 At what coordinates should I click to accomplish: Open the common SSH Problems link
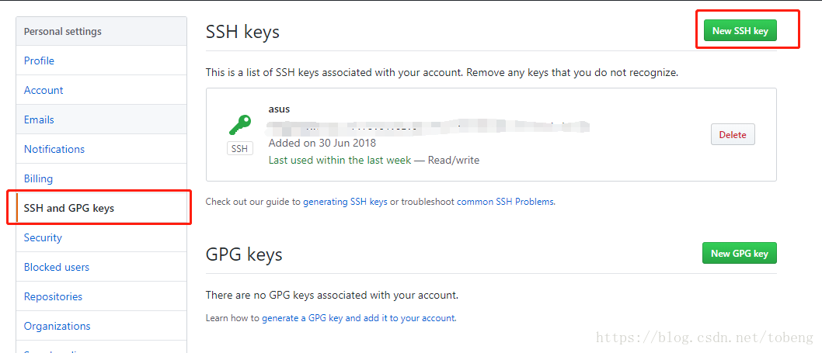coord(505,202)
